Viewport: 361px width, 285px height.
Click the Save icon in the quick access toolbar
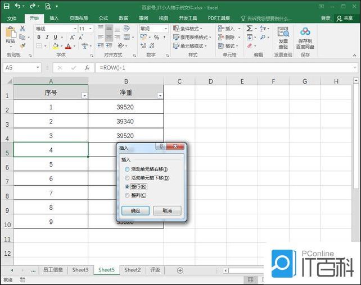tap(6, 6)
